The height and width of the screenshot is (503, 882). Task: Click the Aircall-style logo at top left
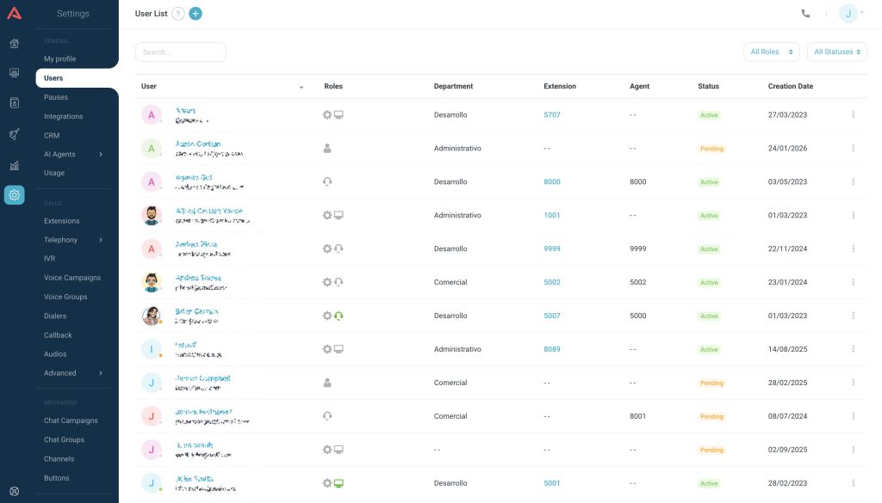[x=15, y=13]
